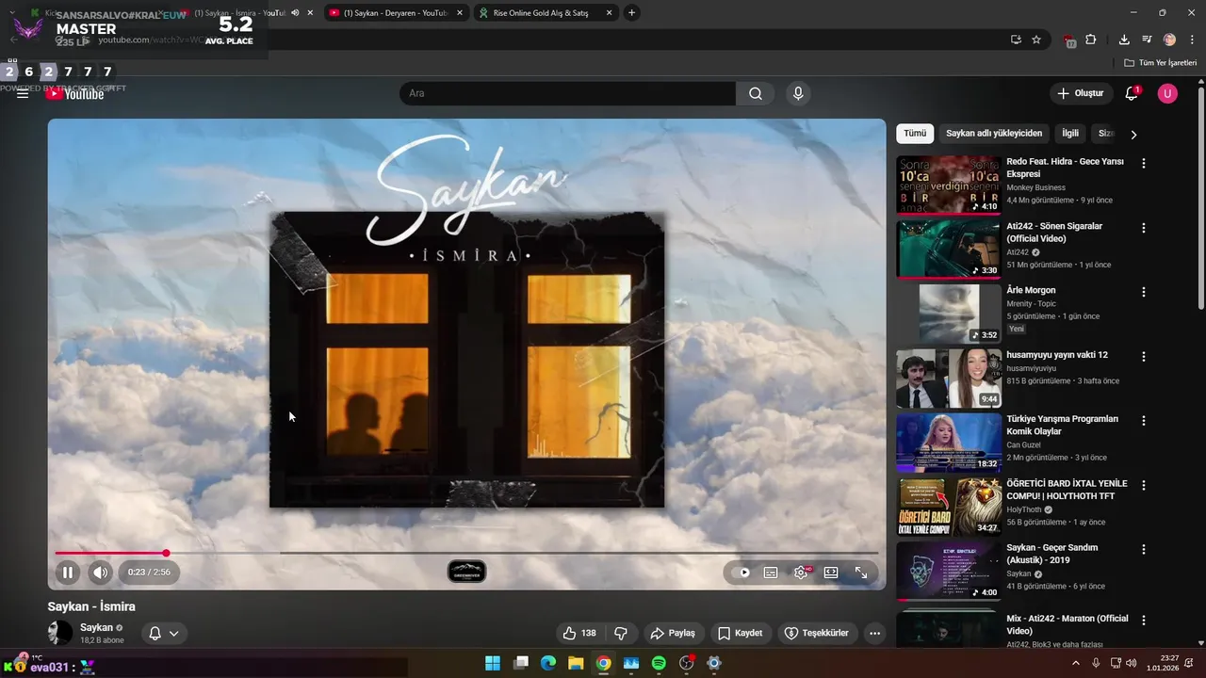Screen dimensions: 1206x678
Task: Click the channel watermark logo in the player
Action: pos(466,572)
